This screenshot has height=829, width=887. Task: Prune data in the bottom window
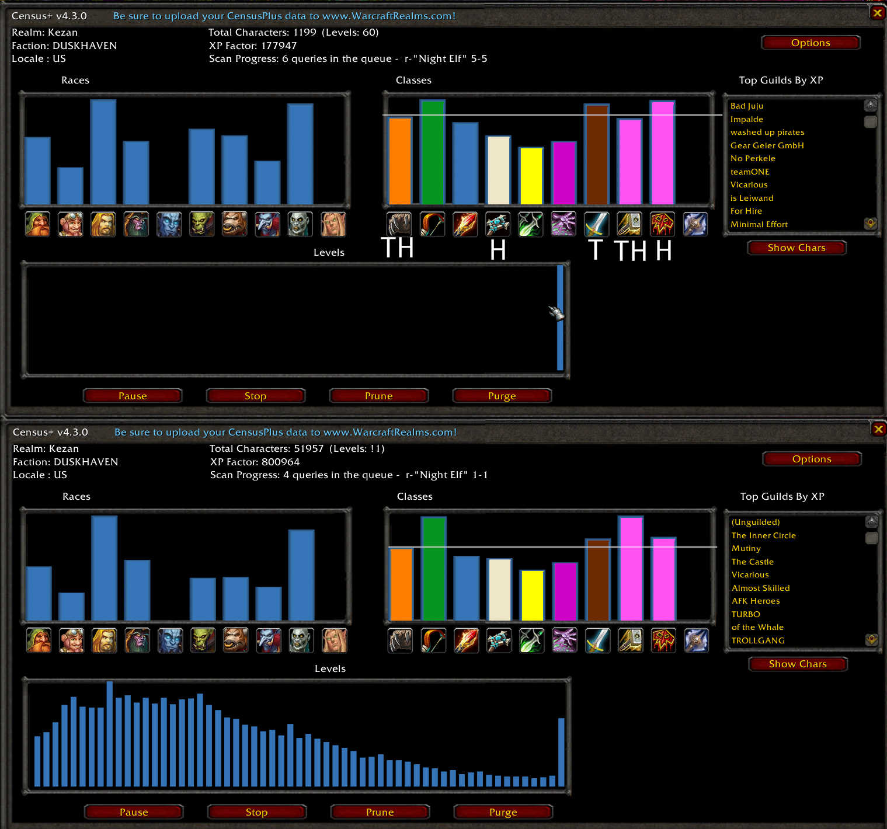click(x=380, y=812)
